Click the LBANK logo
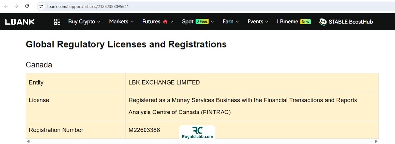Image resolution: width=395 pixels, height=144 pixels. (x=20, y=22)
